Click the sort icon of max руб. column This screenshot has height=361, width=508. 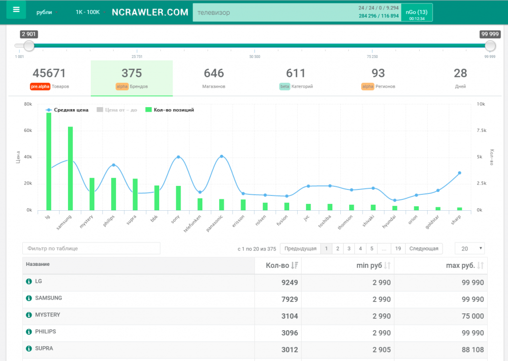480,265
